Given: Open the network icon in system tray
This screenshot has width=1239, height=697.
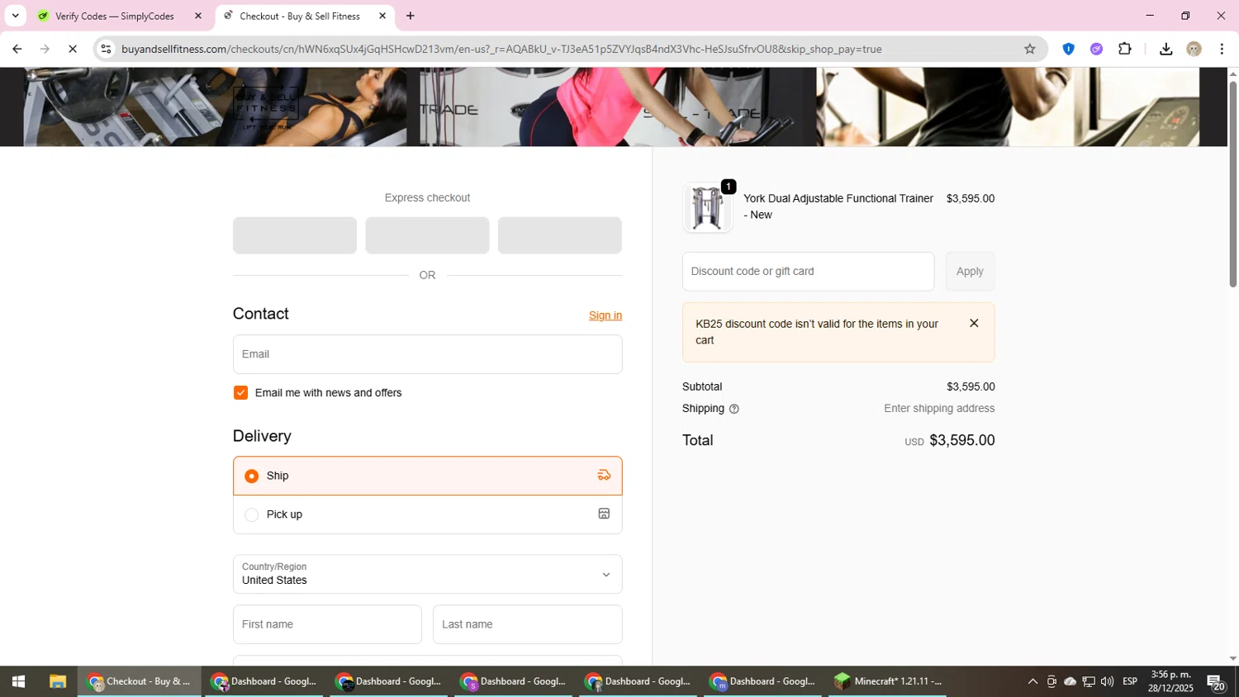Looking at the screenshot, I should click(x=1089, y=681).
